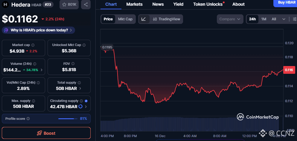This screenshot has height=141, width=297.
Task: Click the $4.93B market cap value
Action: [17, 51]
